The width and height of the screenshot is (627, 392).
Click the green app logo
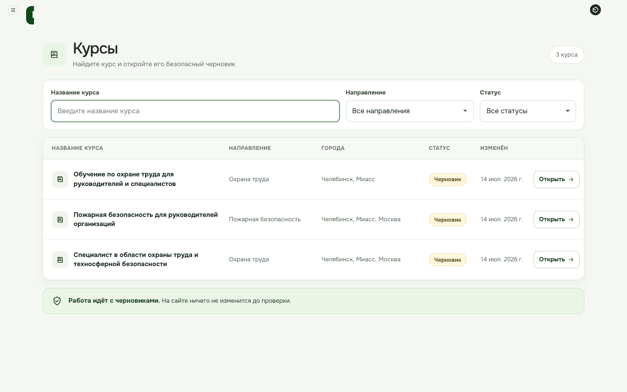(x=30, y=15)
